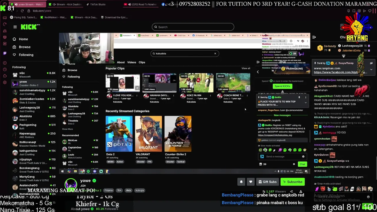Open the About tab on Kokzdota channel
377x212 pixels.
[x=121, y=62]
